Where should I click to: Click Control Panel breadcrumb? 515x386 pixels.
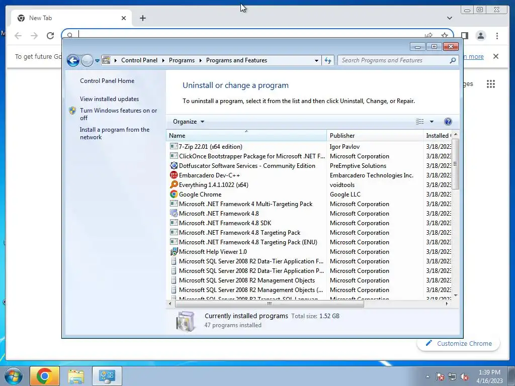pos(139,60)
